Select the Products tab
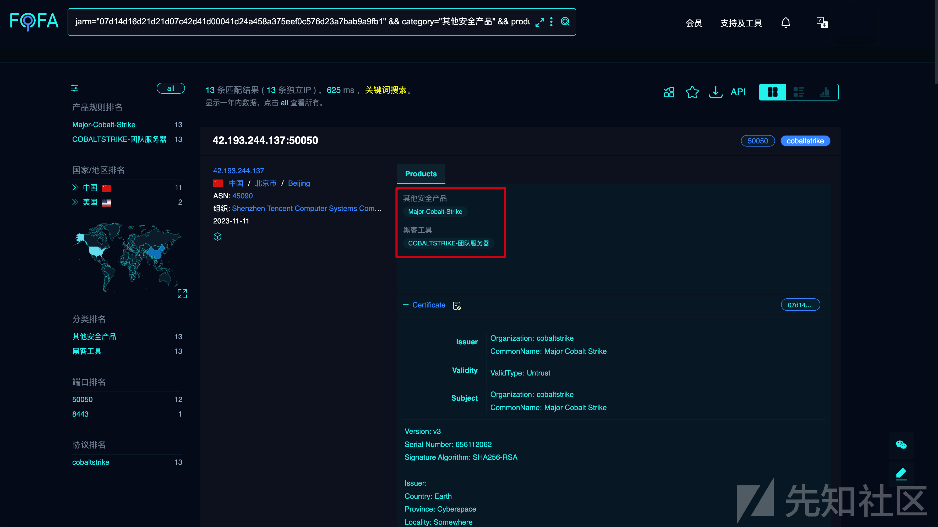Image resolution: width=938 pixels, height=527 pixels. (x=421, y=174)
